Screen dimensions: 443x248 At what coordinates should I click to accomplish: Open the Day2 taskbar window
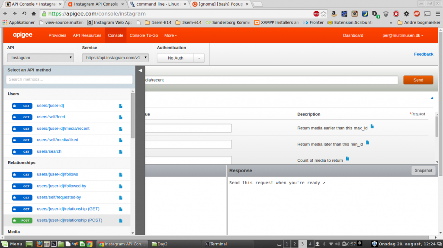pos(160,244)
